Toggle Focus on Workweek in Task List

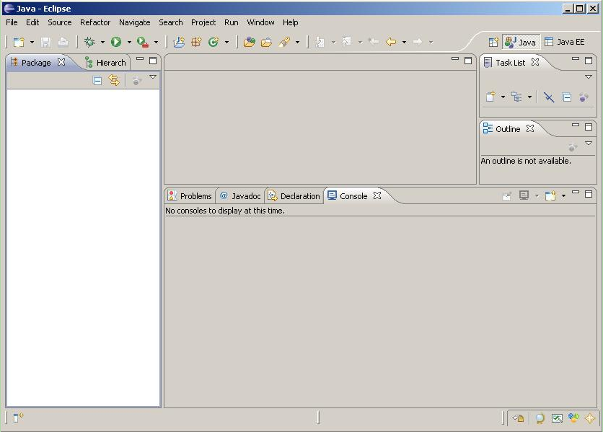pos(584,97)
